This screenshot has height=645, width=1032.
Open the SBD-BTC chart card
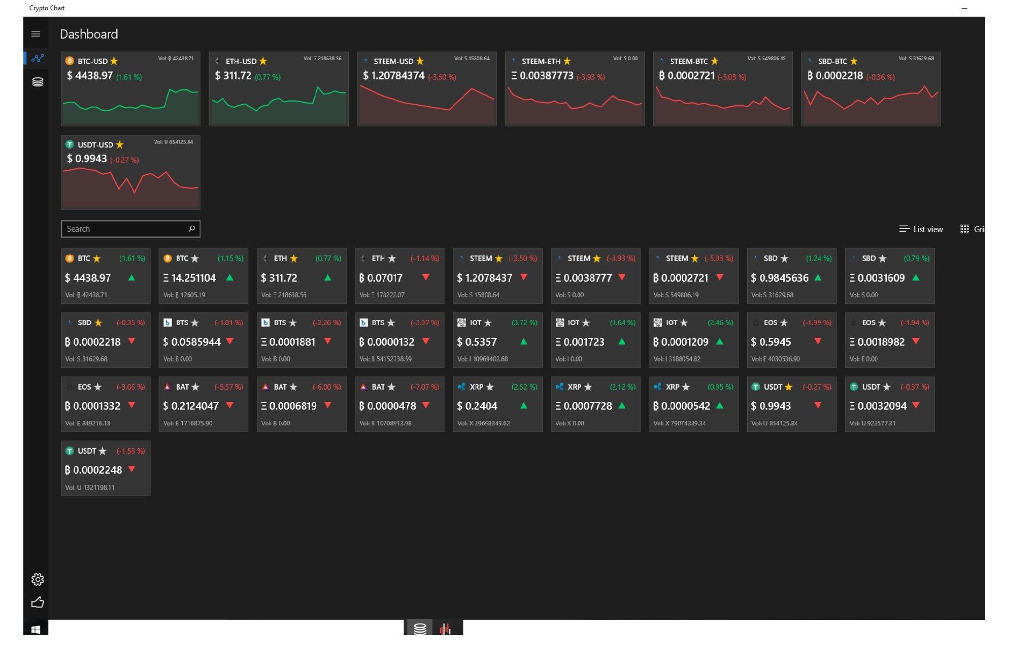pyautogui.click(x=871, y=89)
